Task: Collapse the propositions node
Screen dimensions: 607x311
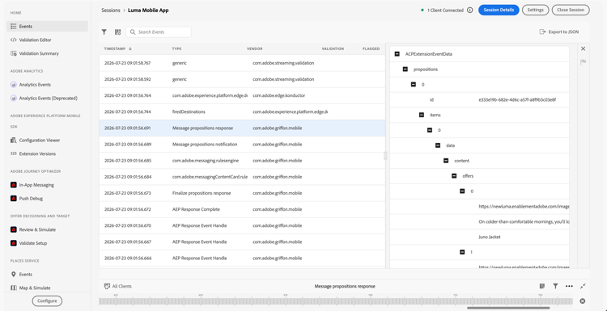Action: (x=405, y=69)
